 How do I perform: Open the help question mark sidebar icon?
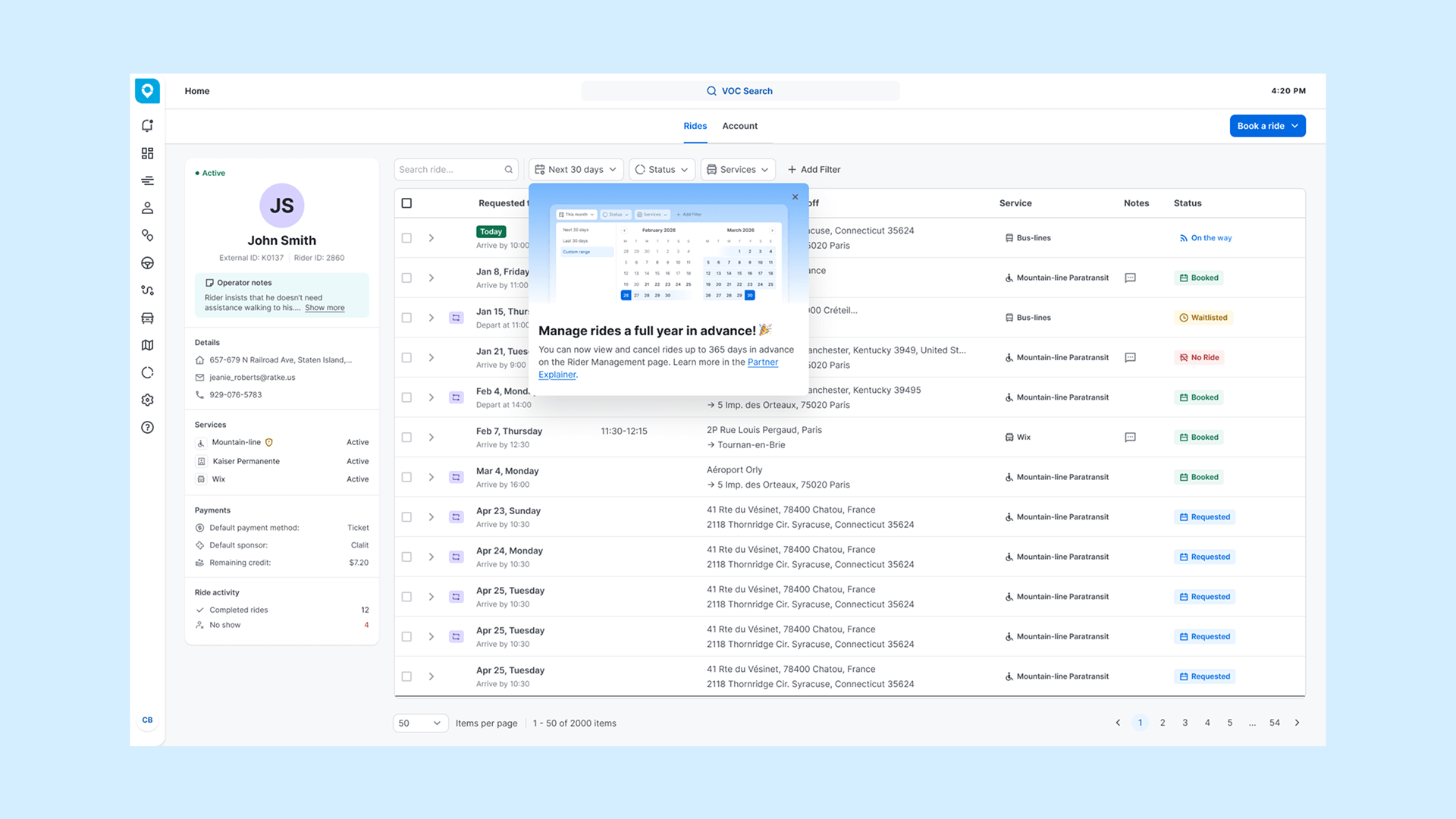(x=147, y=428)
